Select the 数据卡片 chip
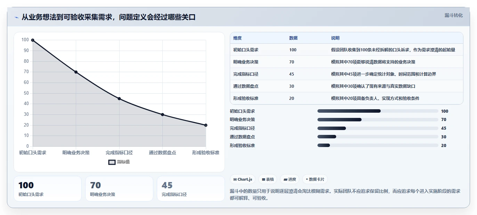Viewport: 477px width, 215px height. 315,179
